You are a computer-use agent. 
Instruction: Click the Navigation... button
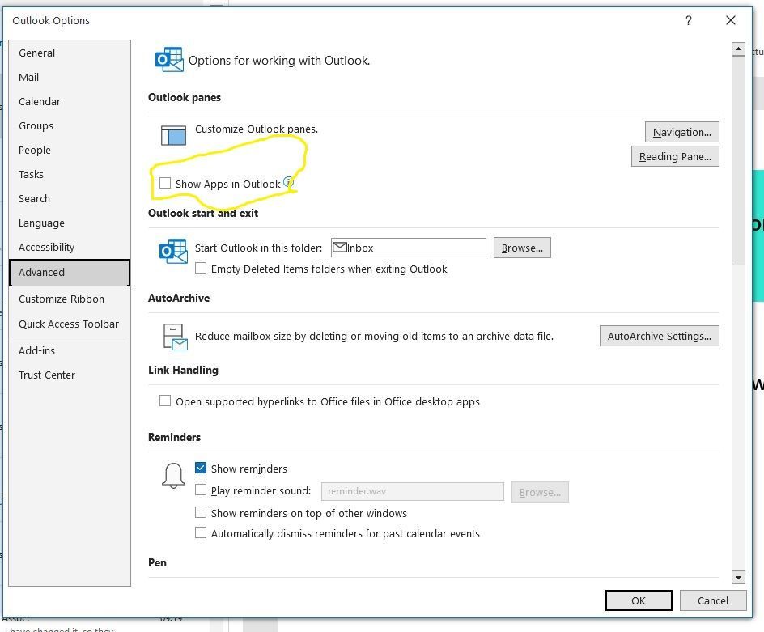pyautogui.click(x=681, y=132)
